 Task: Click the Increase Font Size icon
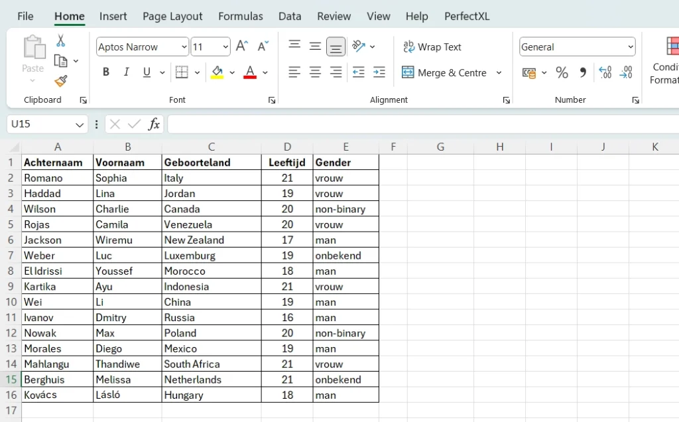(x=242, y=46)
